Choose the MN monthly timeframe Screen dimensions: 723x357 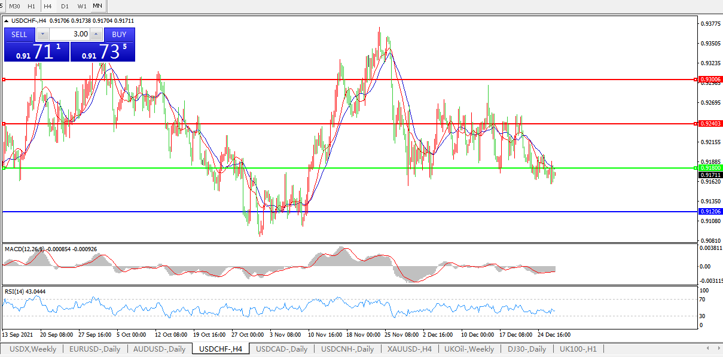(97, 6)
